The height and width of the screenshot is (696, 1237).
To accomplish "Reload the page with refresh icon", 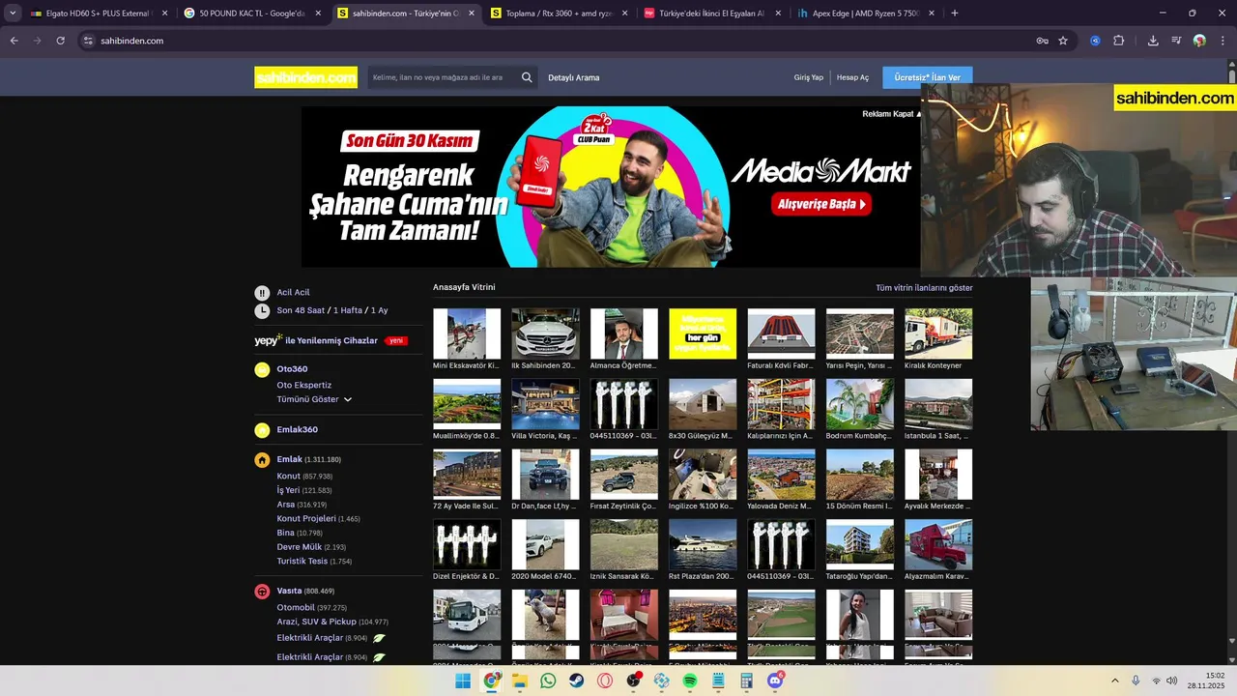I will tap(60, 41).
